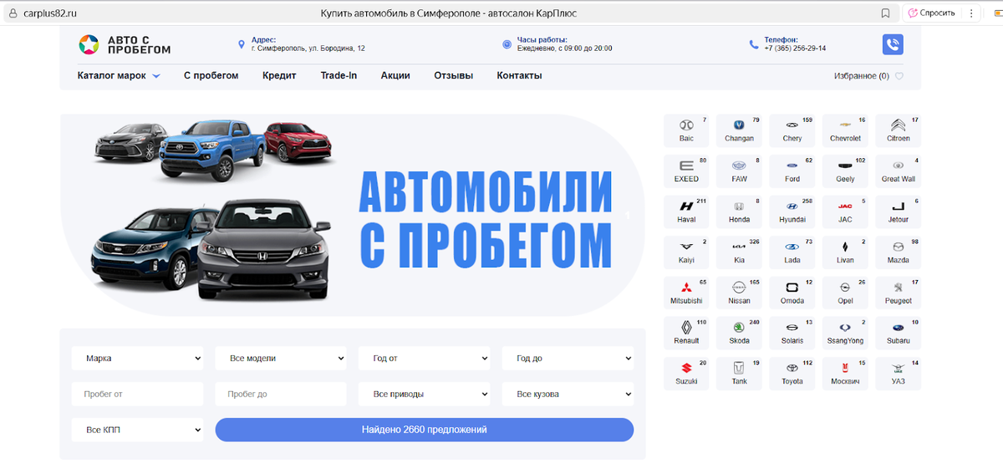This screenshot has height=474, width=1003.
Task: Open the FAW brand tile
Action: 739,171
